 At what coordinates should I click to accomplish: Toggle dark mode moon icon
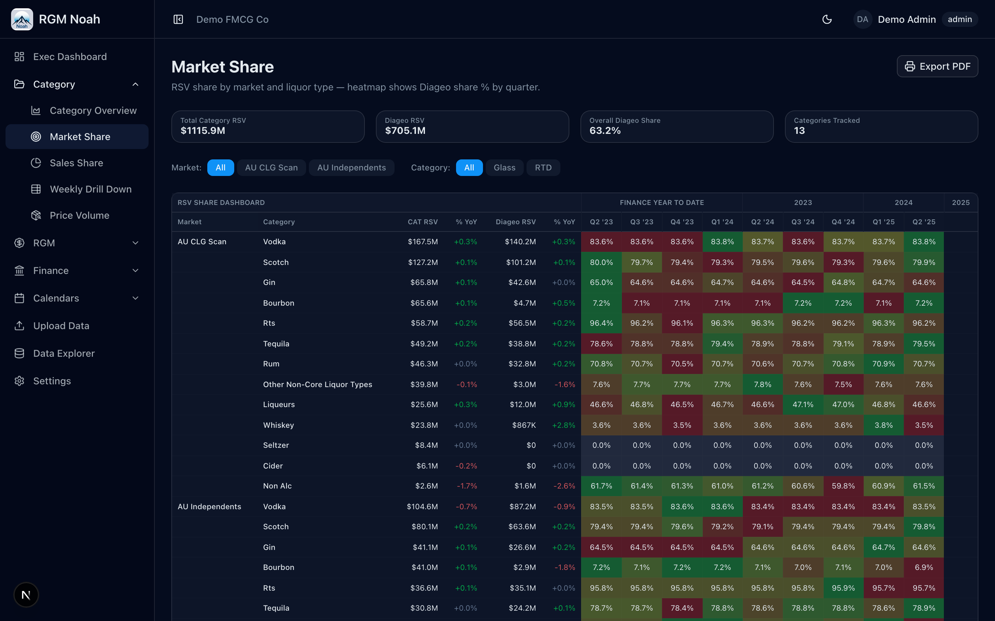pyautogui.click(x=827, y=19)
